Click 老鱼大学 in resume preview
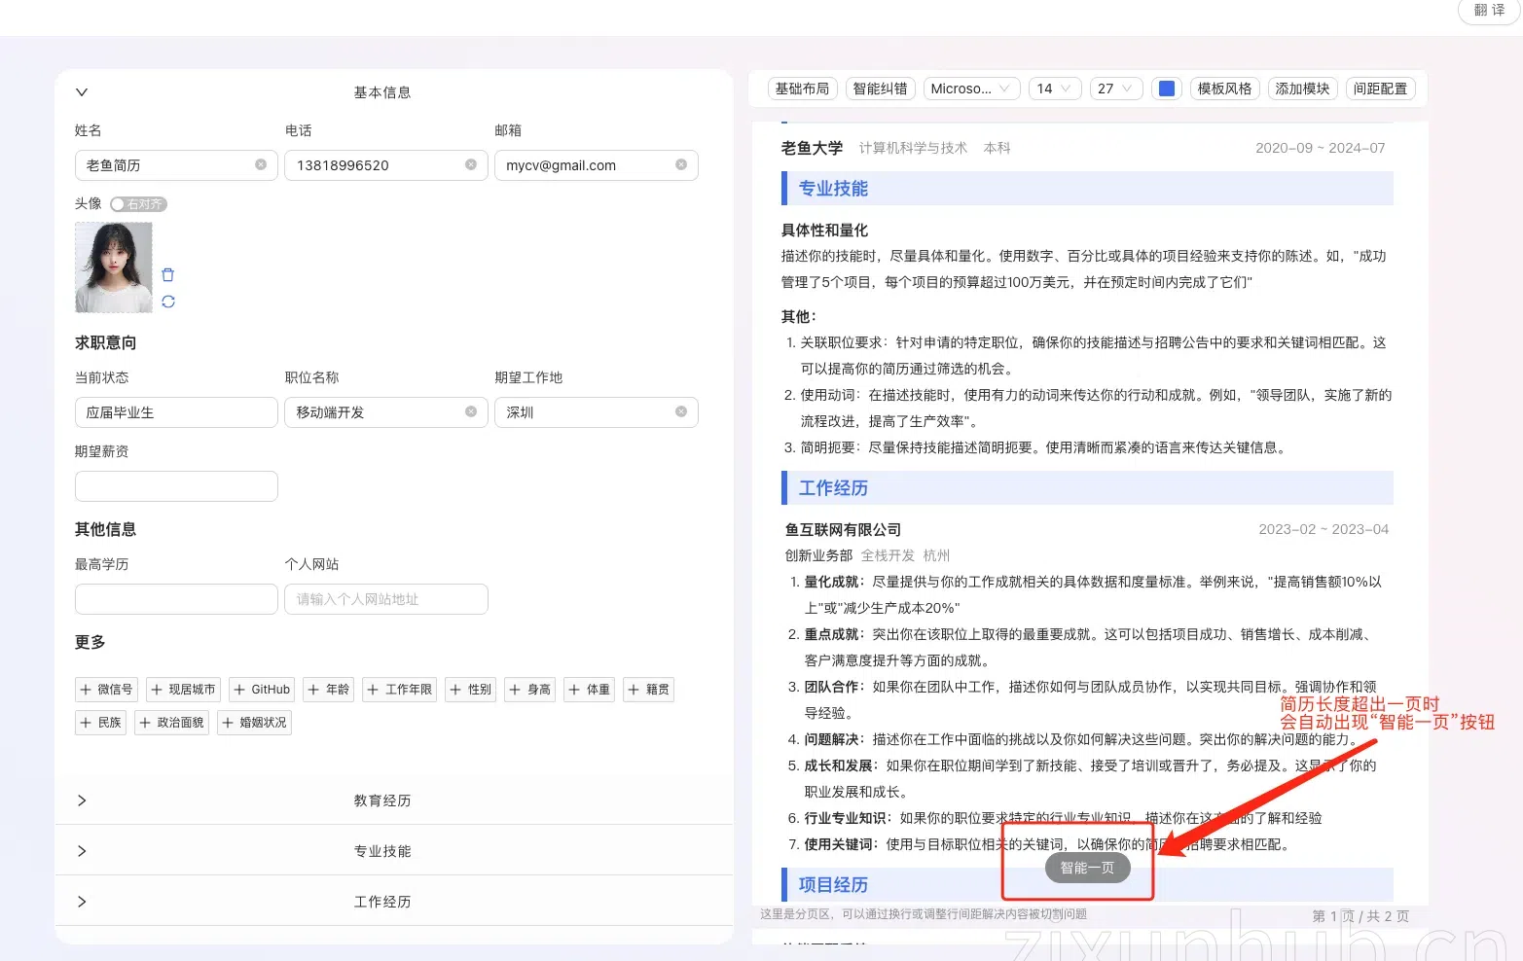This screenshot has height=961, width=1523. (812, 148)
